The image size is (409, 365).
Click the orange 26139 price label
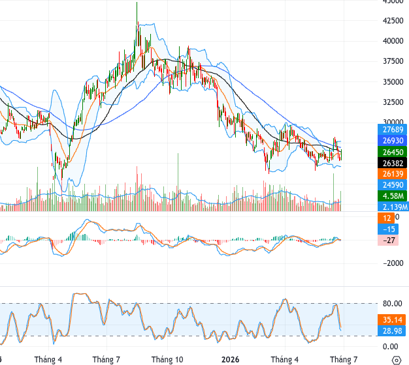[x=392, y=174]
